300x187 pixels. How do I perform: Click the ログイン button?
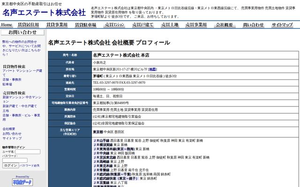[x=10, y=165]
